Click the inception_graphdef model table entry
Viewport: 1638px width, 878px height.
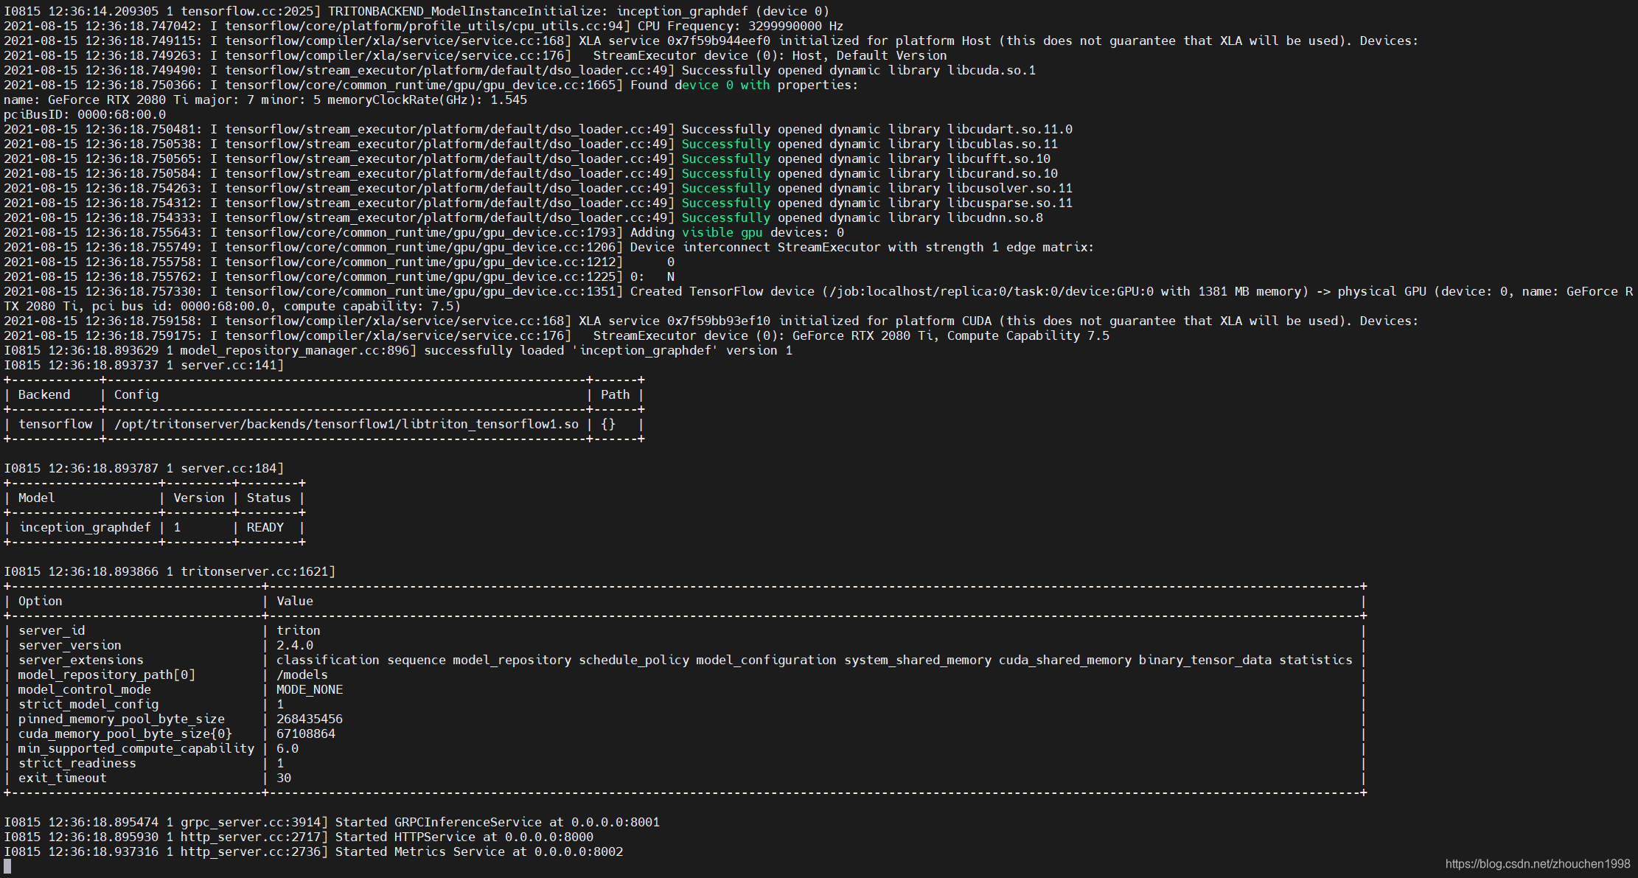point(85,527)
